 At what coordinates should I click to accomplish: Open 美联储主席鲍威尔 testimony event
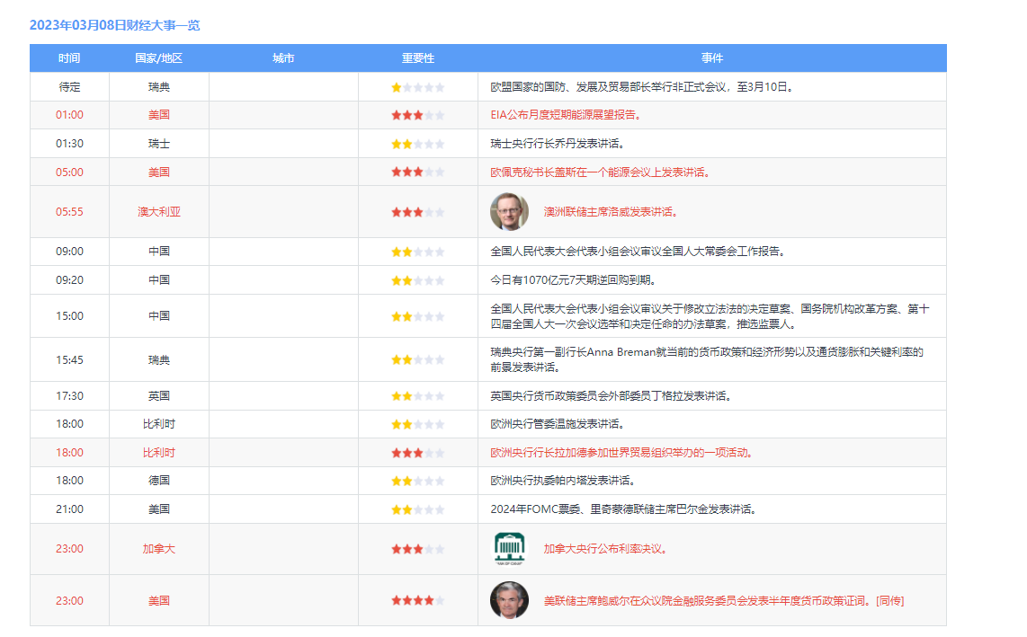(x=724, y=600)
